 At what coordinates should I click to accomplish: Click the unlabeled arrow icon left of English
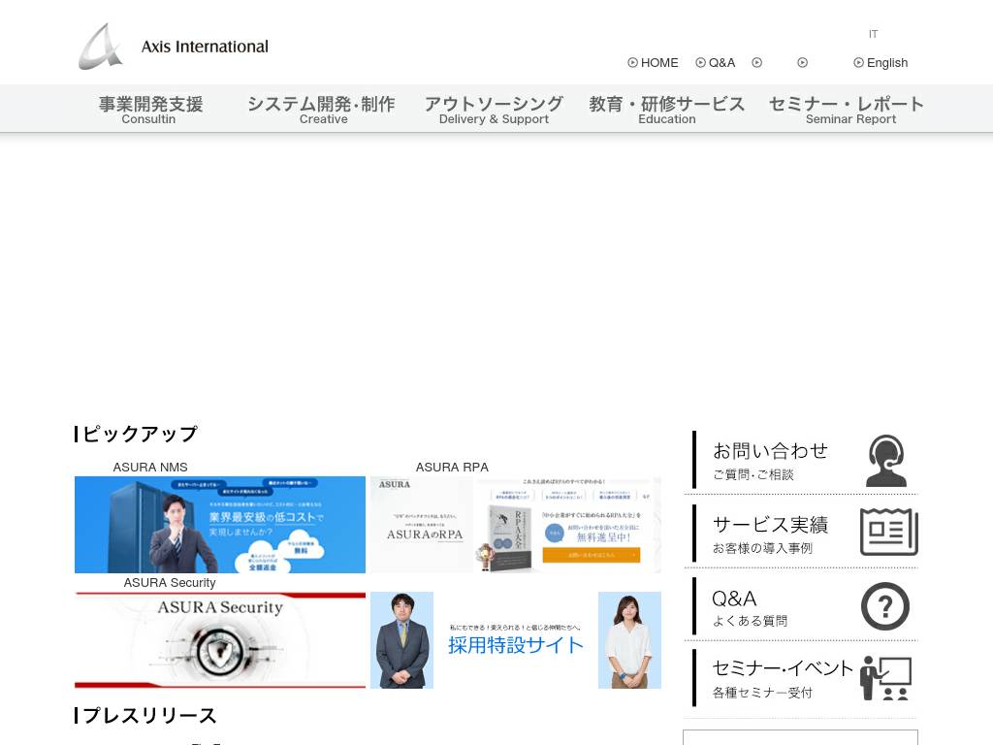802,63
